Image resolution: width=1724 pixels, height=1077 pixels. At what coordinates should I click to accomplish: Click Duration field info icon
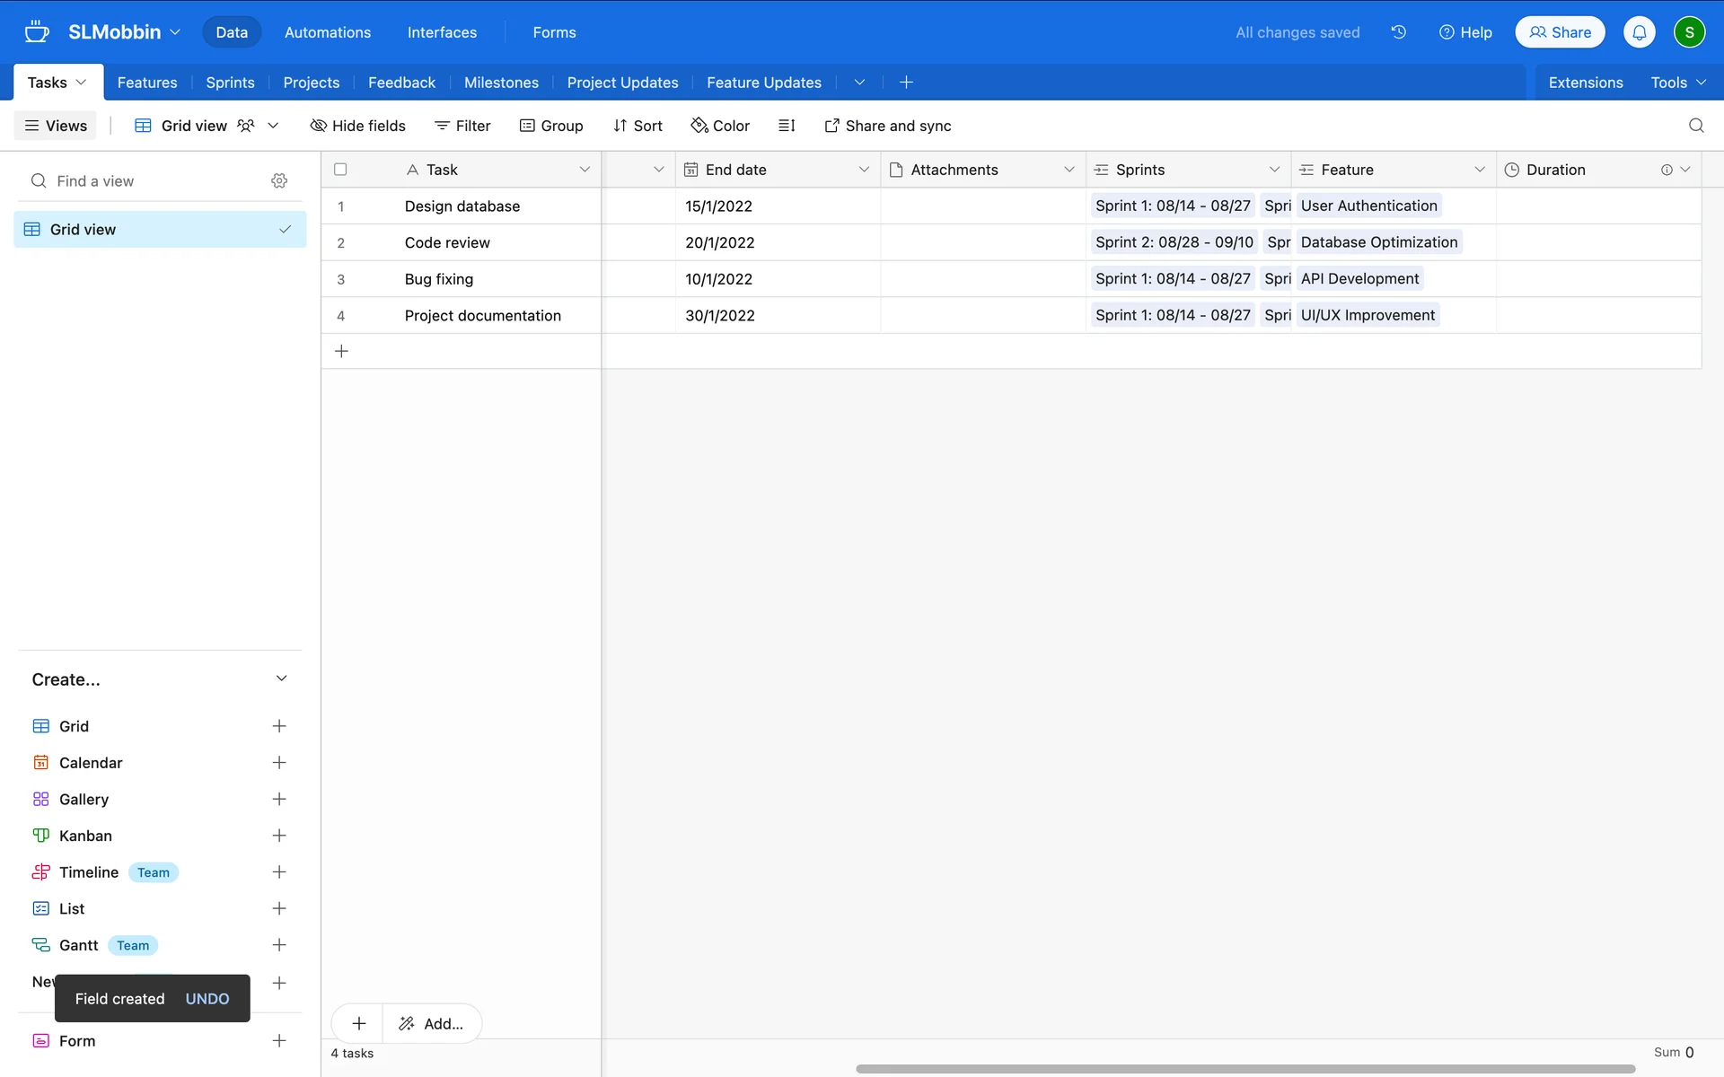tap(1666, 170)
